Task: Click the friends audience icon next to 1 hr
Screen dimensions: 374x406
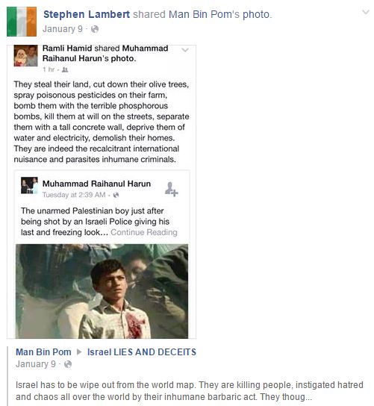Action: (65, 69)
